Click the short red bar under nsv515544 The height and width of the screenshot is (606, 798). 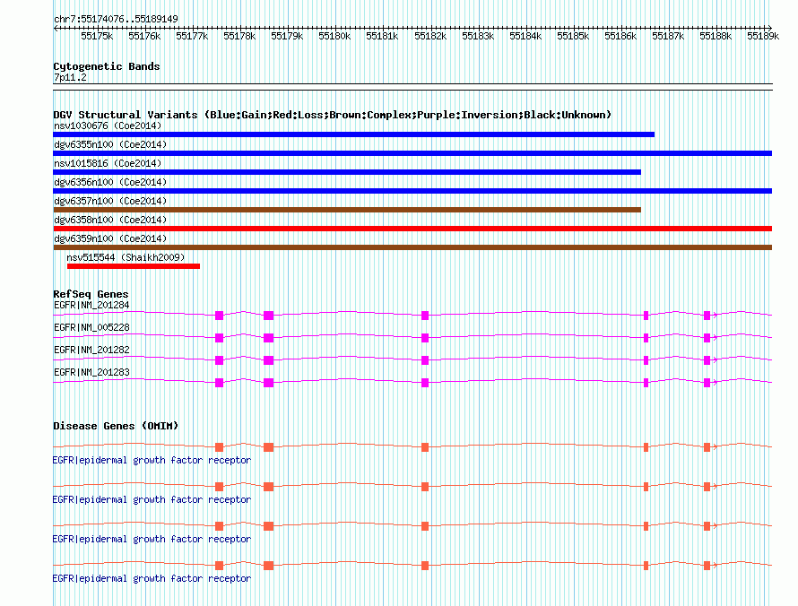134,266
